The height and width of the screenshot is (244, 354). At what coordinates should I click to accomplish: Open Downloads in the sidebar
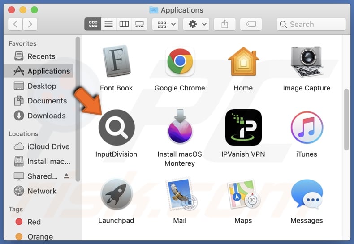pyautogui.click(x=39, y=116)
